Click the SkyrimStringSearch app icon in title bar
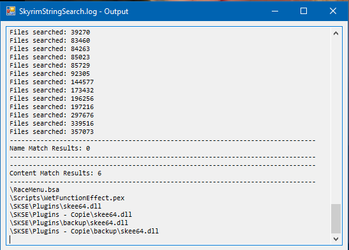The image size is (349, 250). (x=11, y=11)
